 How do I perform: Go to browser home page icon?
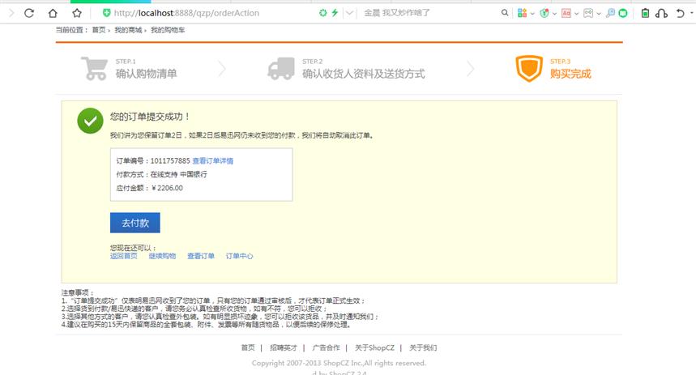point(53,13)
